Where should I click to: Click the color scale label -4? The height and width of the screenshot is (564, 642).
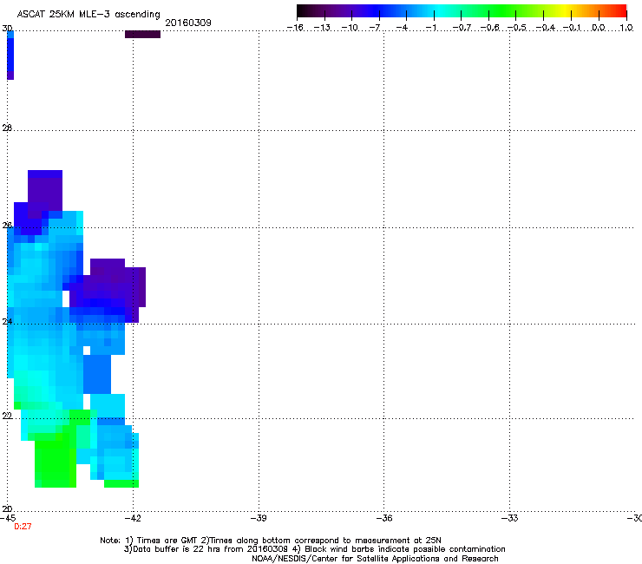[x=402, y=28]
